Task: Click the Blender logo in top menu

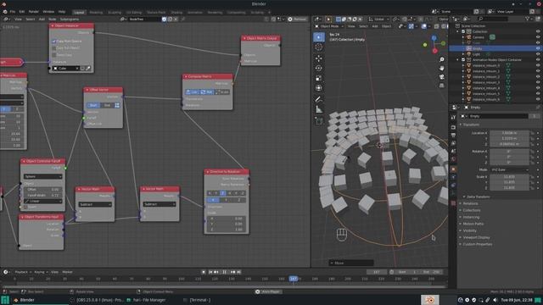Action: tap(5, 11)
